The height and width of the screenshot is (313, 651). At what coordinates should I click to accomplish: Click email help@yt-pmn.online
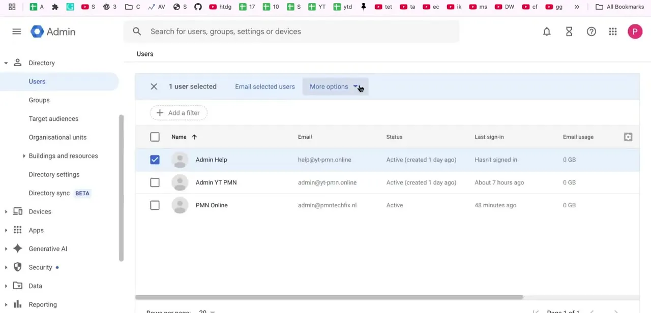(x=324, y=160)
